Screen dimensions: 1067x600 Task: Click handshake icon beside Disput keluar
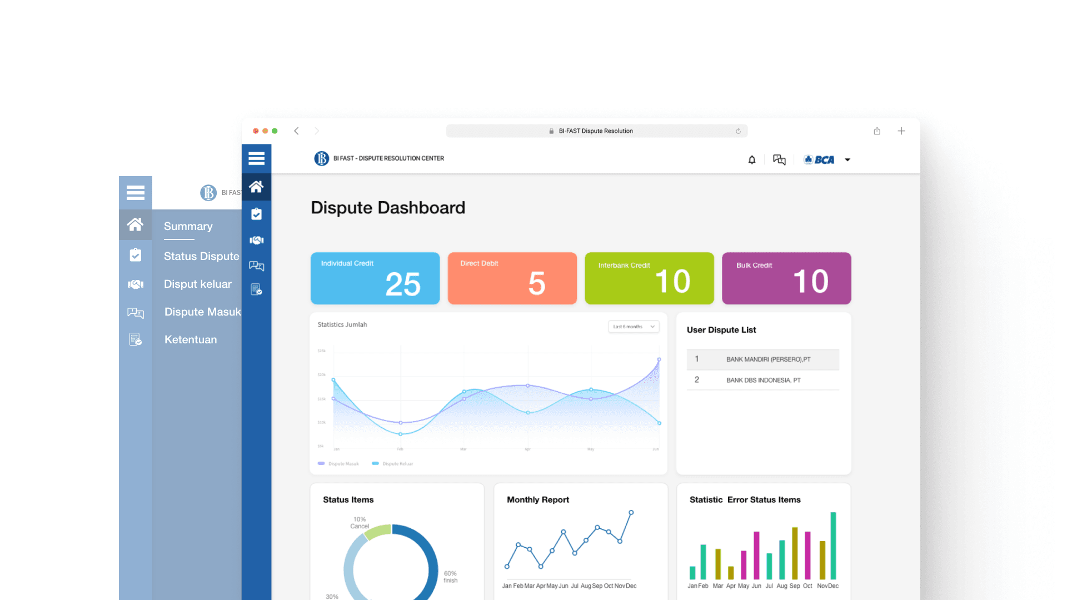click(x=136, y=284)
